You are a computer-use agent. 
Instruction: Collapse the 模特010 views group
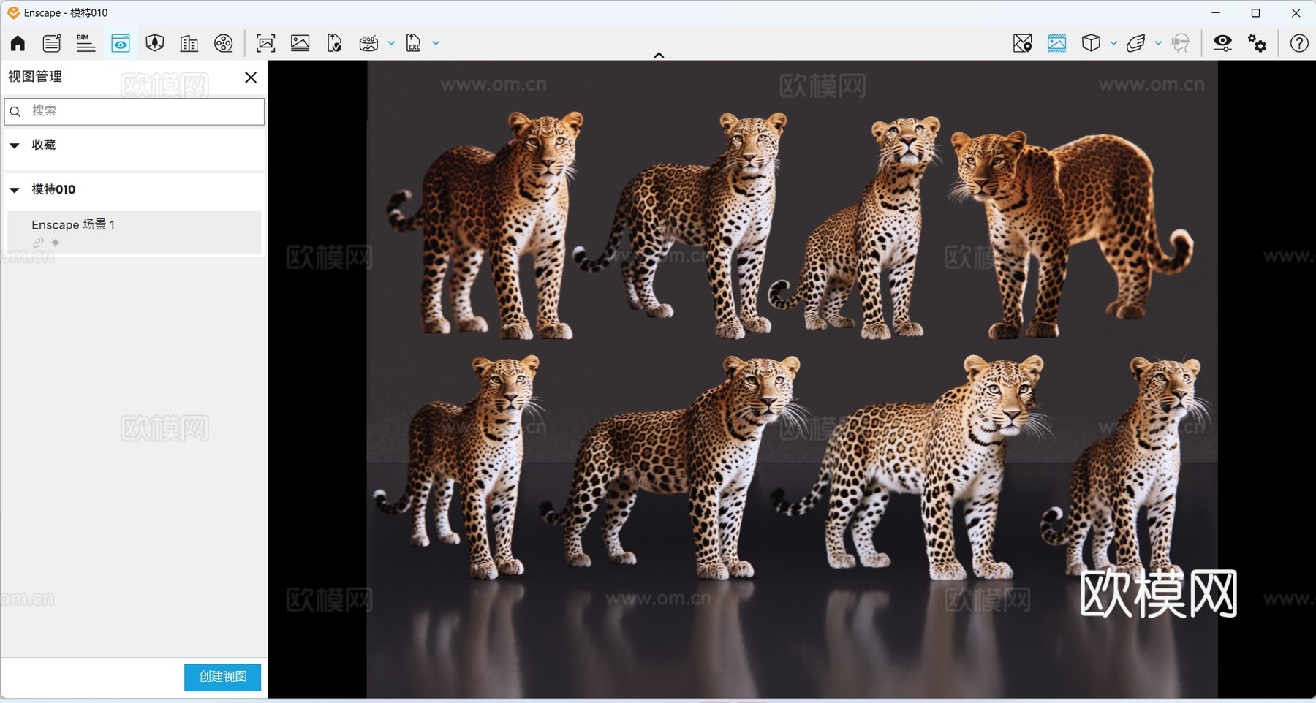(x=15, y=190)
